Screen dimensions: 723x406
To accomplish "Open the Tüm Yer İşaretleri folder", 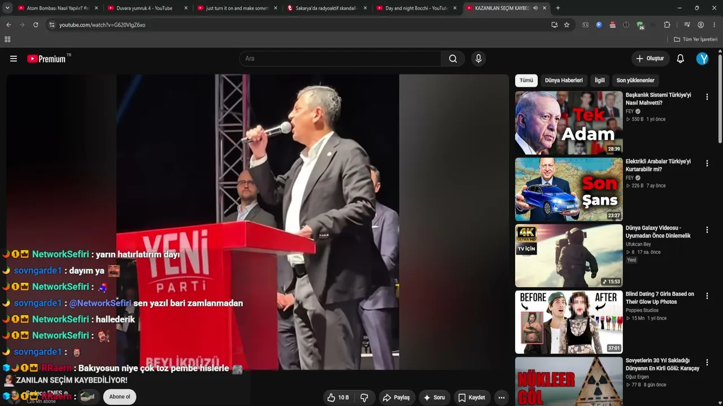I will [x=696, y=39].
